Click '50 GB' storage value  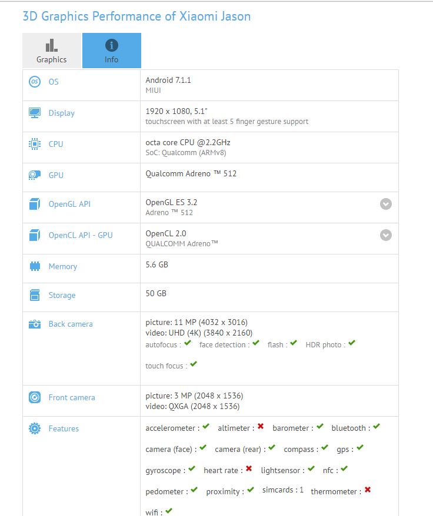(156, 293)
